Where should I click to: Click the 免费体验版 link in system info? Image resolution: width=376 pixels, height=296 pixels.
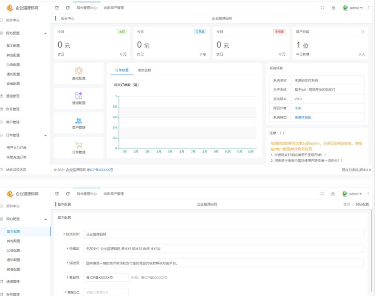coord(303,117)
